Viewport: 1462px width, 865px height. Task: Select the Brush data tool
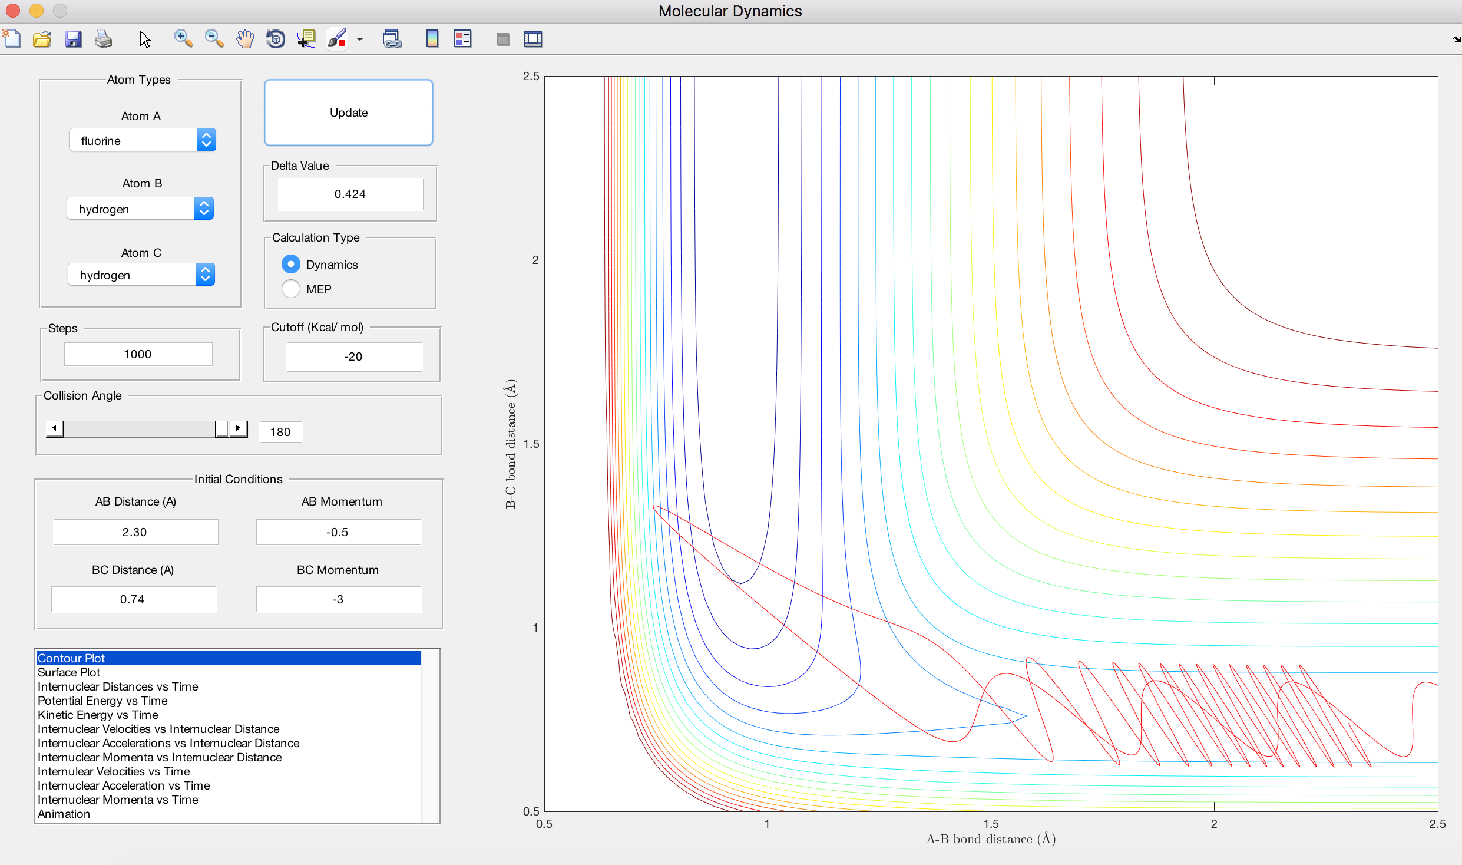338,39
